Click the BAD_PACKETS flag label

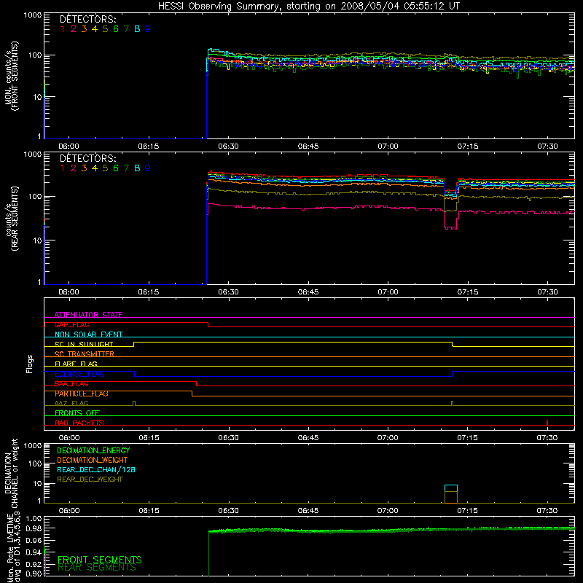click(x=79, y=423)
